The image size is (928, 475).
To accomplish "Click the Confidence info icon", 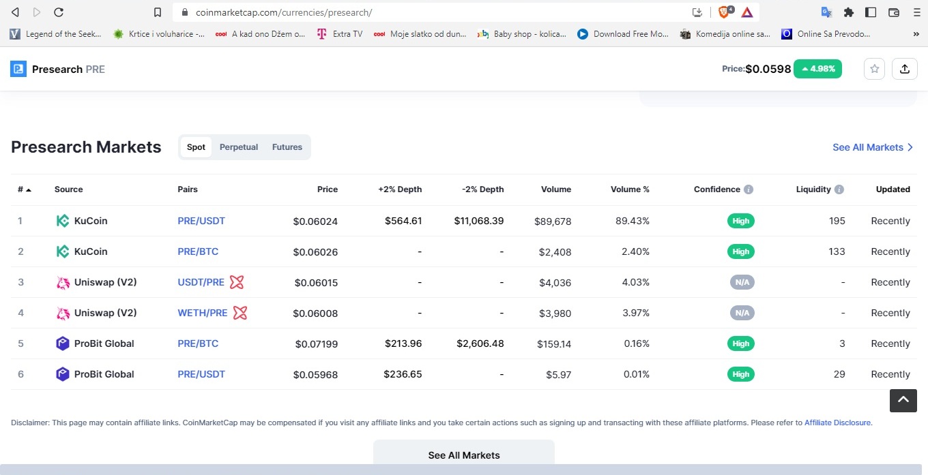I will point(749,189).
